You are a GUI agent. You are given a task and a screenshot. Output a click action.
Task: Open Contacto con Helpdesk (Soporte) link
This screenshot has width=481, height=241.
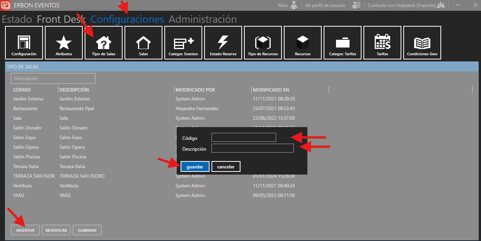pyautogui.click(x=401, y=5)
